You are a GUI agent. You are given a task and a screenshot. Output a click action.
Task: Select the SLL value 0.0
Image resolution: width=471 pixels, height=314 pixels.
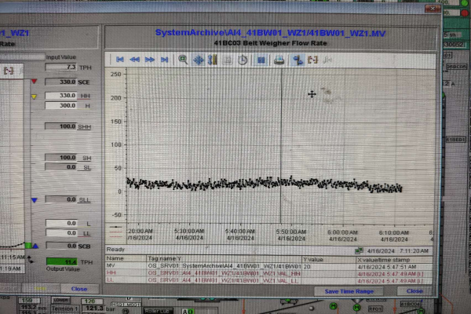click(61, 199)
